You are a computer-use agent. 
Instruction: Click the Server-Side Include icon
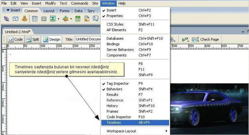(x=87, y=19)
